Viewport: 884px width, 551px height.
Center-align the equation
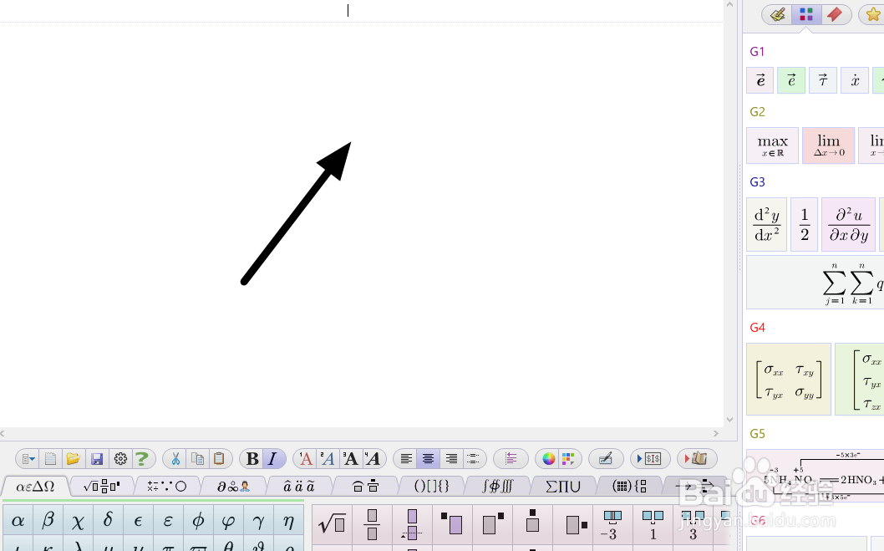click(428, 459)
